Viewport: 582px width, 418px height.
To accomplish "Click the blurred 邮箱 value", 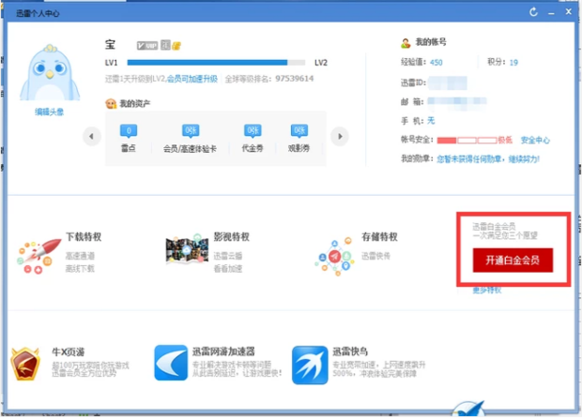I will pos(457,102).
